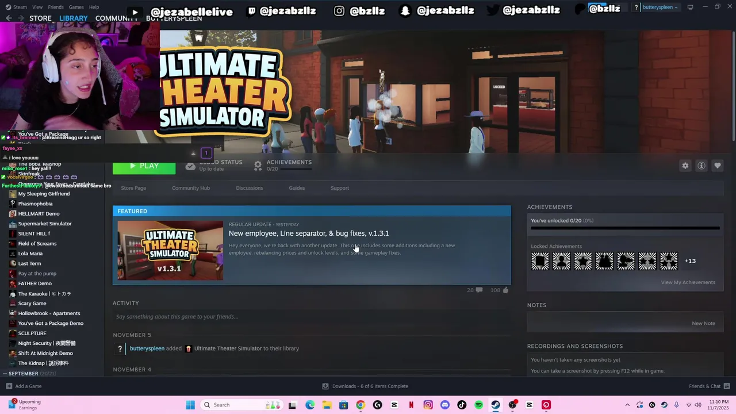Open the View menu

(x=37, y=7)
